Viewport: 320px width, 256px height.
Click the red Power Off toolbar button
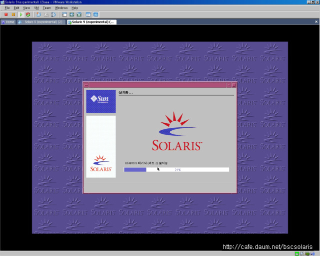click(x=6, y=15)
